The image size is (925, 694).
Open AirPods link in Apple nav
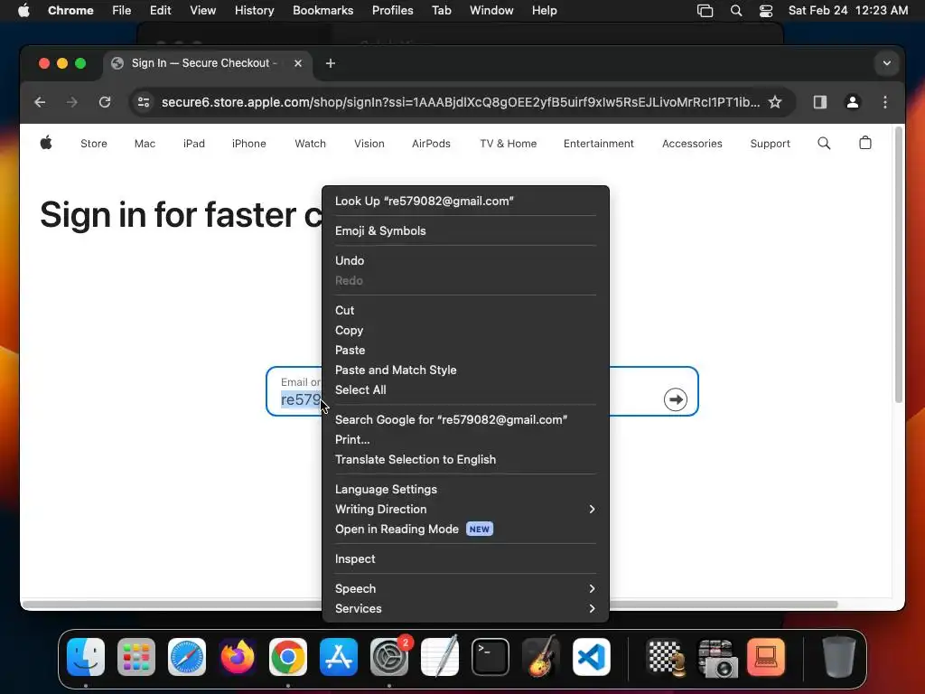click(x=431, y=144)
